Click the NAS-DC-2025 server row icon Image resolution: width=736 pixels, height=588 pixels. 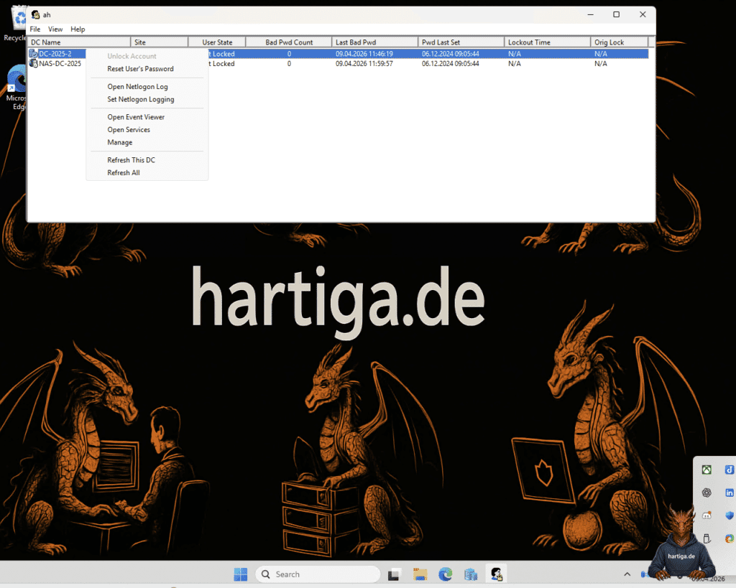[33, 63]
